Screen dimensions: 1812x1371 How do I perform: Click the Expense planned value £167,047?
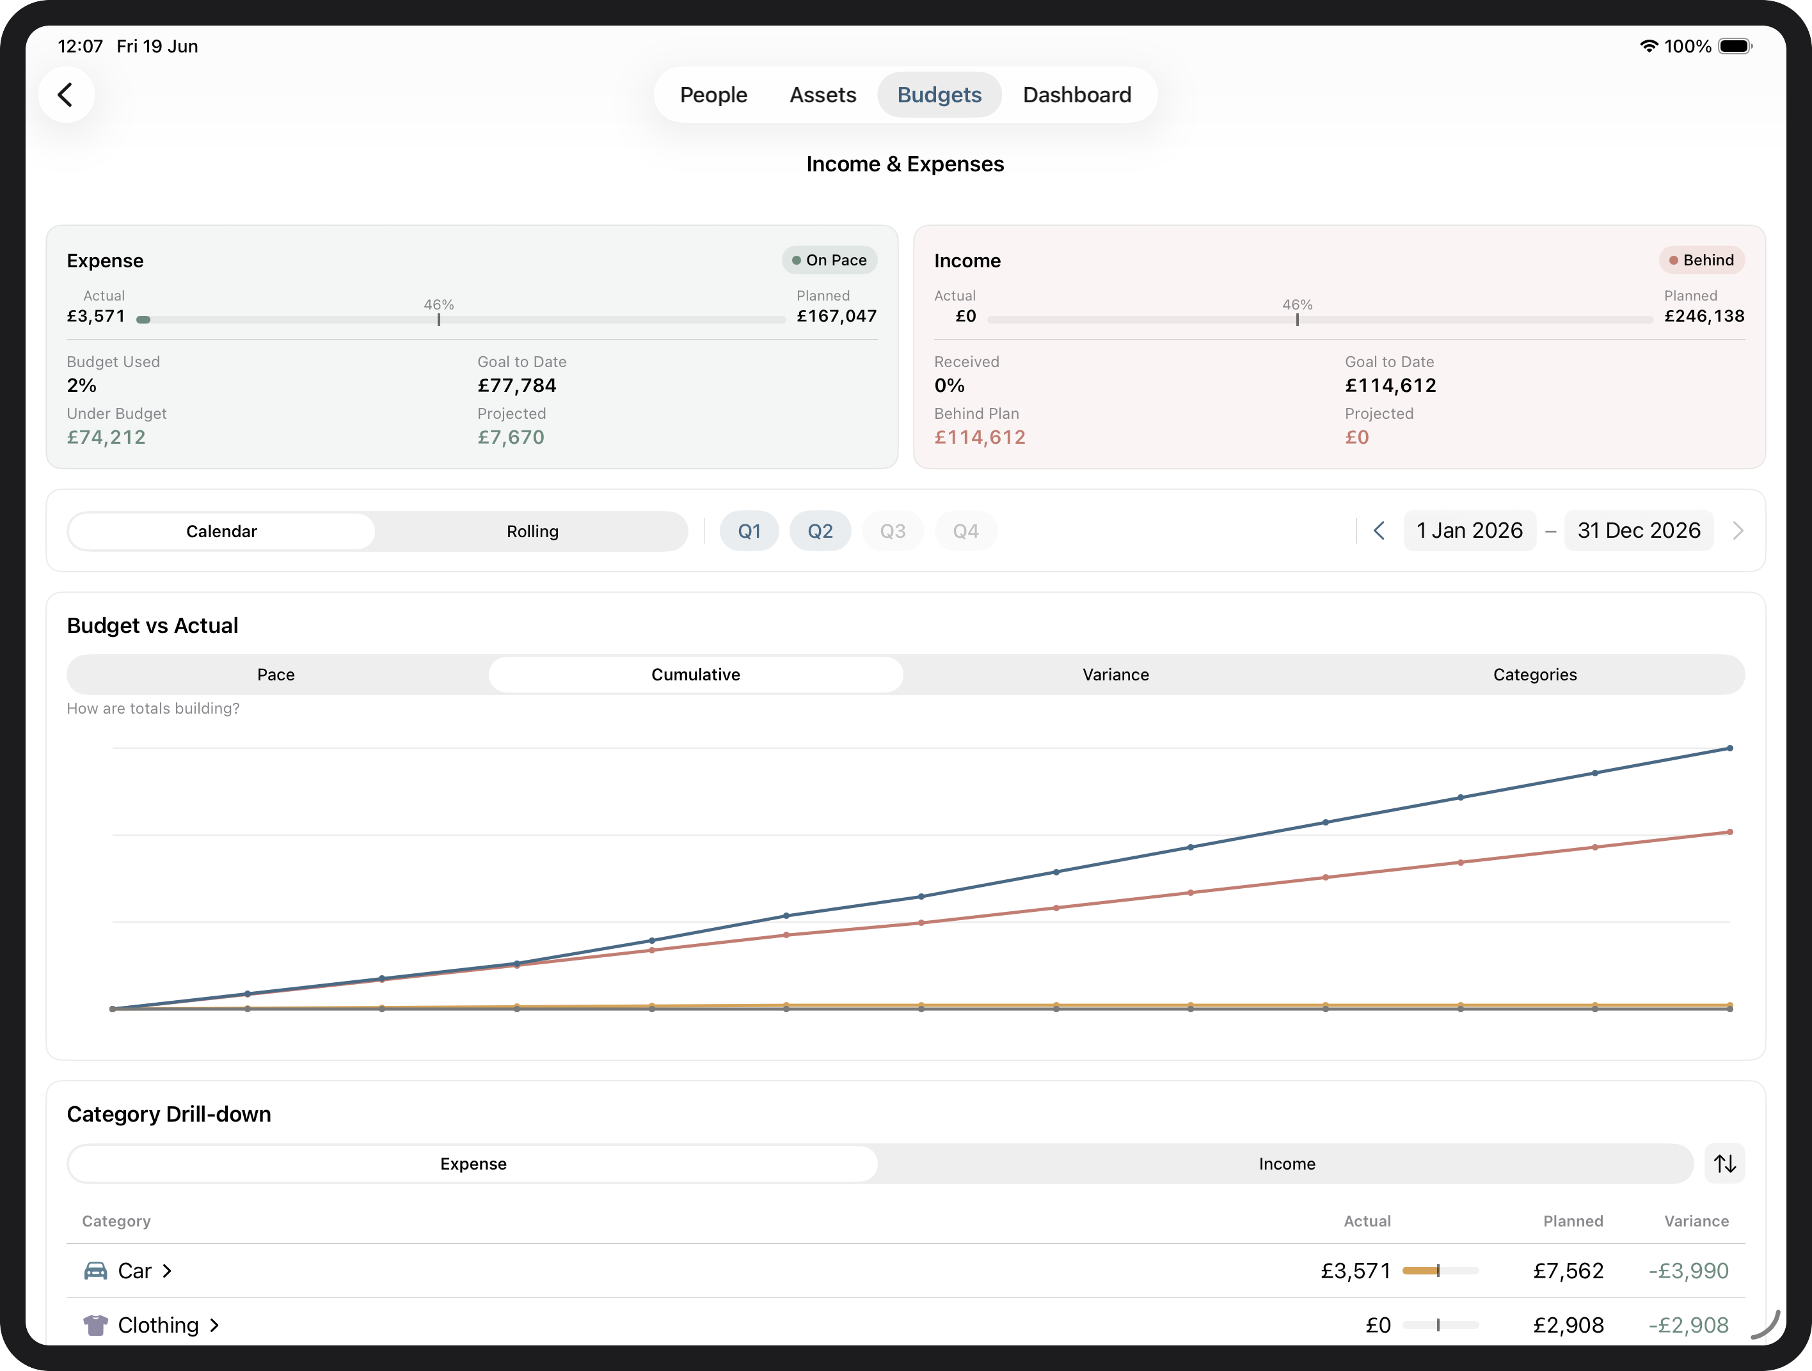836,316
